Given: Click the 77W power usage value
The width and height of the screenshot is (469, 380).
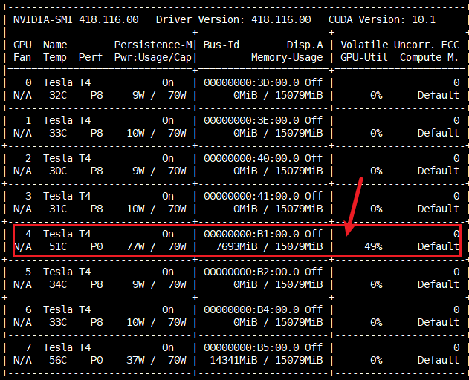Looking at the screenshot, I should 135,246.
